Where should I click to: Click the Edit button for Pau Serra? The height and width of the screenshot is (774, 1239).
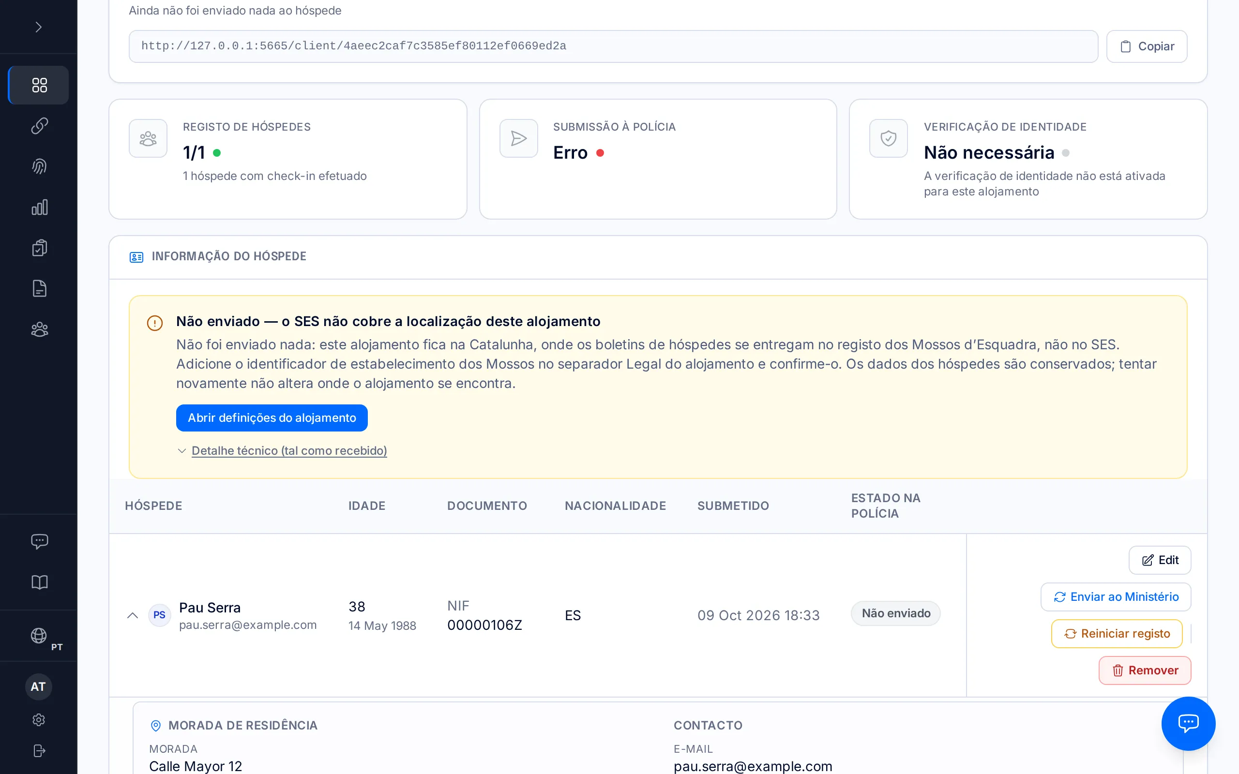[1160, 560]
